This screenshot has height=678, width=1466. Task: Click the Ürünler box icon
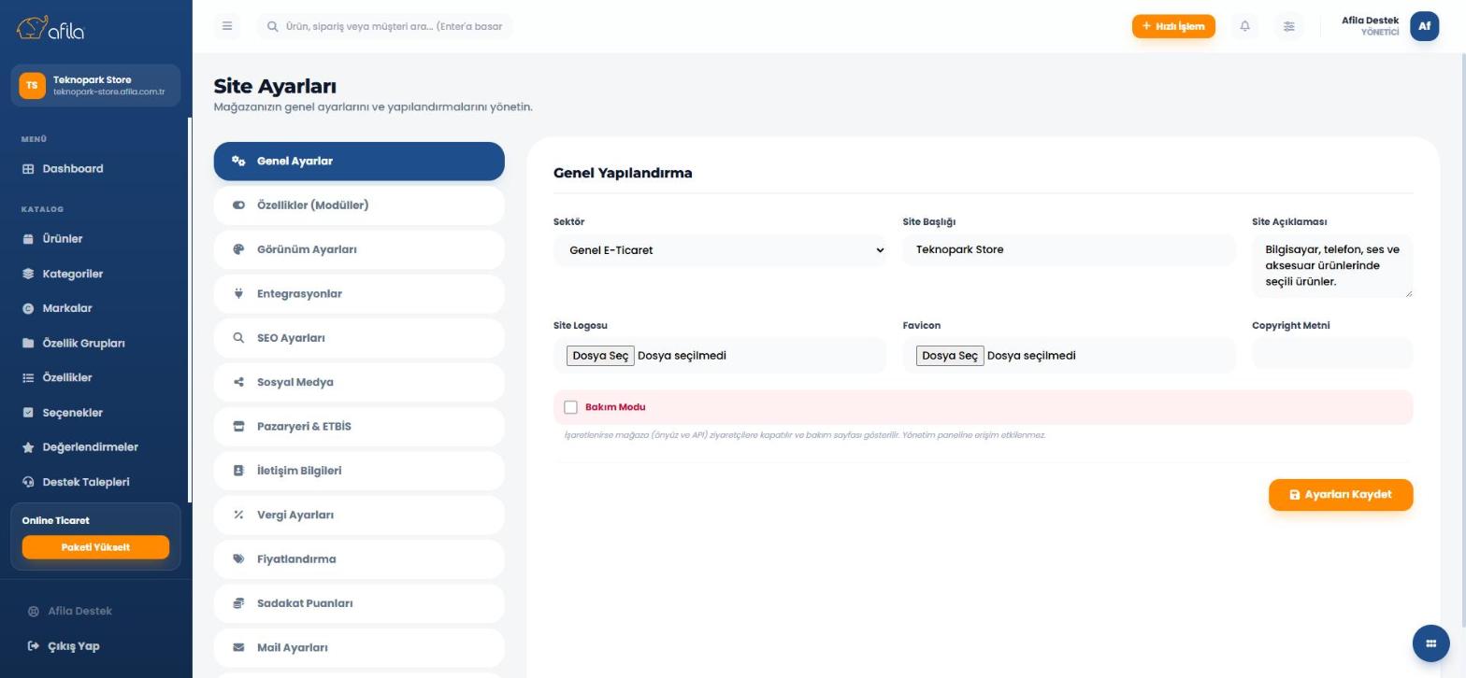click(x=28, y=239)
